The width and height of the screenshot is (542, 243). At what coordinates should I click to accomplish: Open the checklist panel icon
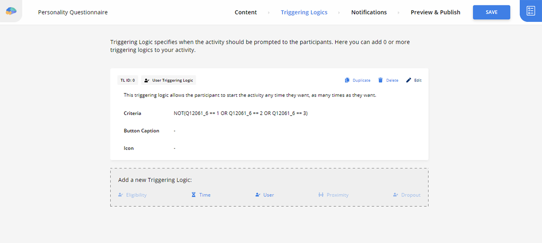(530, 11)
